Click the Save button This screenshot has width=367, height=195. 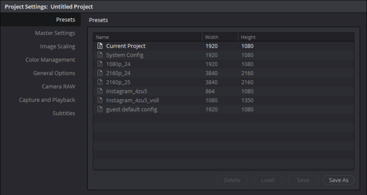pos(303,180)
